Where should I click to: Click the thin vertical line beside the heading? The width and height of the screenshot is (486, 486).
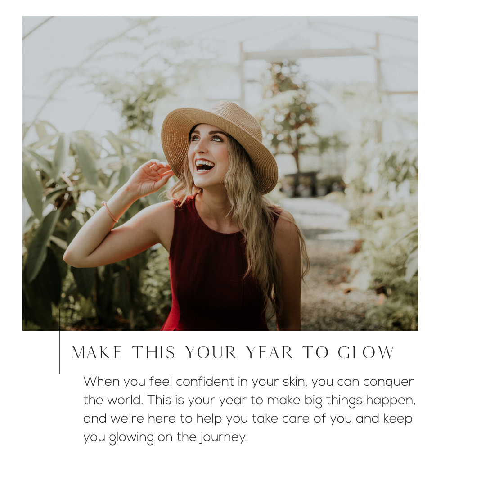coord(59,341)
